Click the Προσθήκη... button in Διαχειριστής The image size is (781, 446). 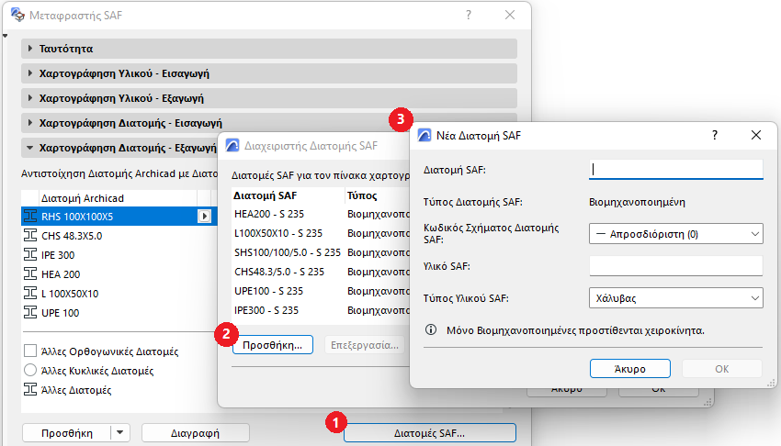pyautogui.click(x=273, y=345)
